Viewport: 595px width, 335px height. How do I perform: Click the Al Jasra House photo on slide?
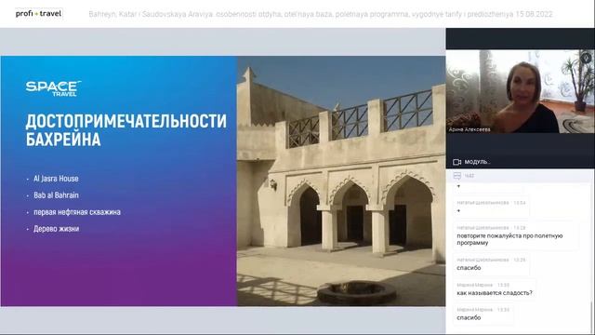(x=341, y=181)
